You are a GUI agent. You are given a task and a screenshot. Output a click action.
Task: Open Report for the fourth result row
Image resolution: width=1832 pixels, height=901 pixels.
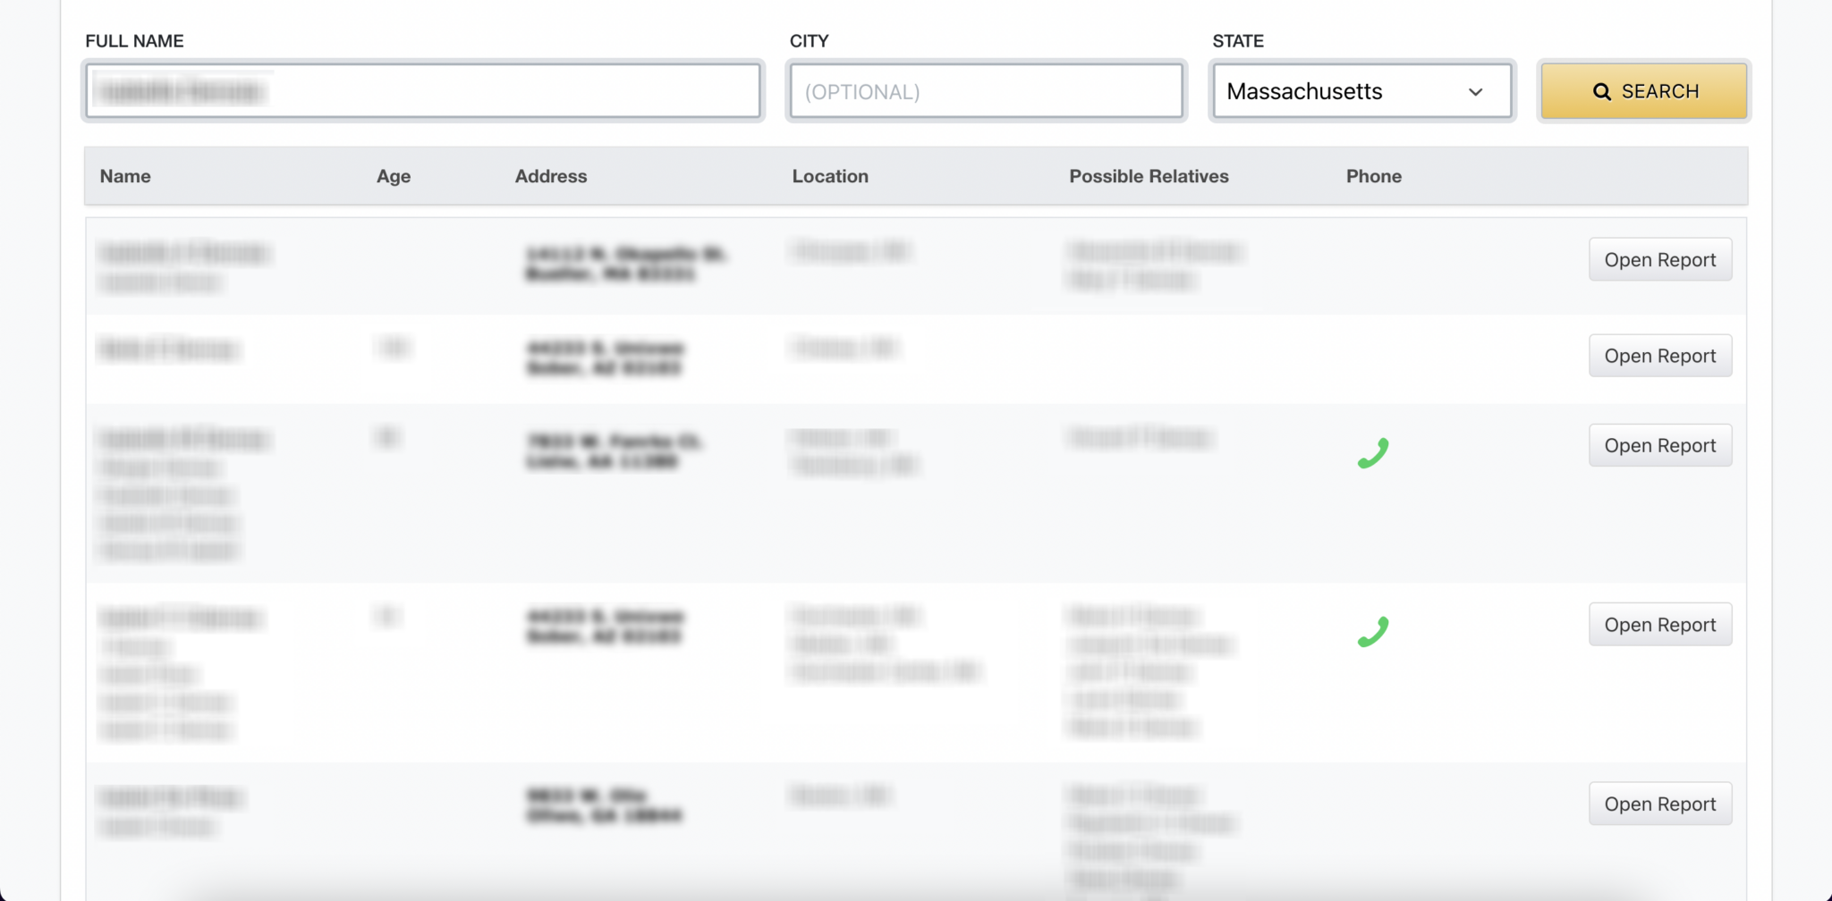point(1659,625)
